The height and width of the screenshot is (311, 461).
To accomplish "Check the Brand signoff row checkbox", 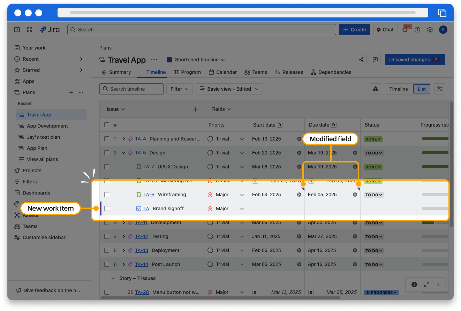I will pyautogui.click(x=107, y=208).
